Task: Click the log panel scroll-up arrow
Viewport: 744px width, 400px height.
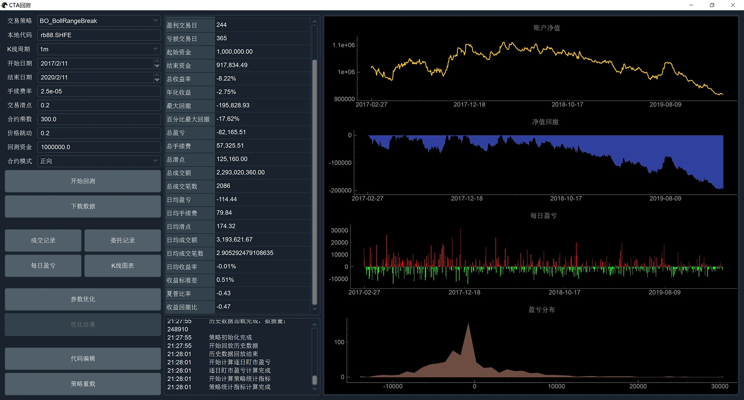Action: [x=315, y=324]
